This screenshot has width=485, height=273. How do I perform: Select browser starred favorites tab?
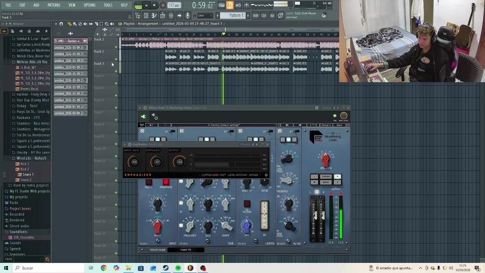point(46,31)
